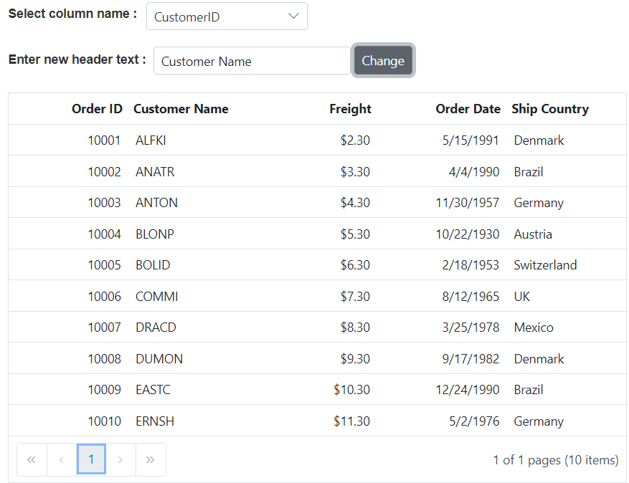Go to last page pager icon

[151, 460]
